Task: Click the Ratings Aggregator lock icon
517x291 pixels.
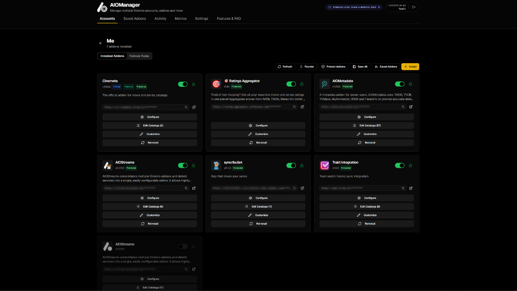Action: (x=302, y=84)
